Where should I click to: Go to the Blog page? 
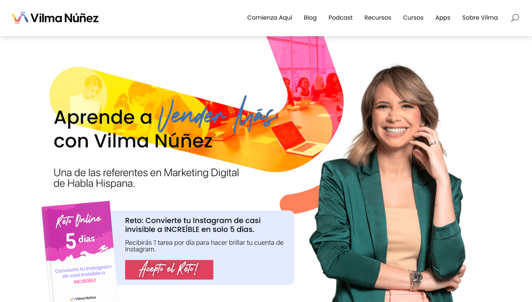(310, 18)
